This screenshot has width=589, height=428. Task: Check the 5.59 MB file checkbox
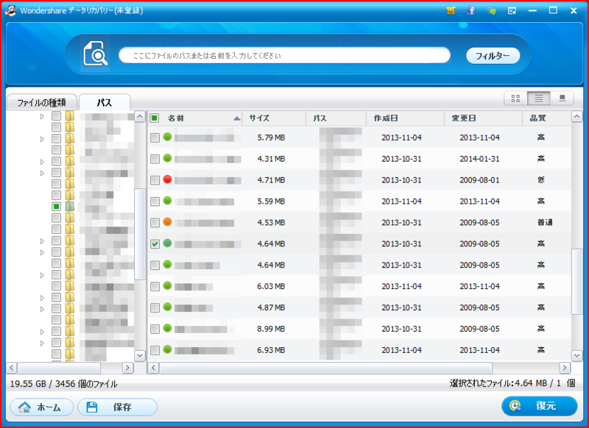pos(155,201)
